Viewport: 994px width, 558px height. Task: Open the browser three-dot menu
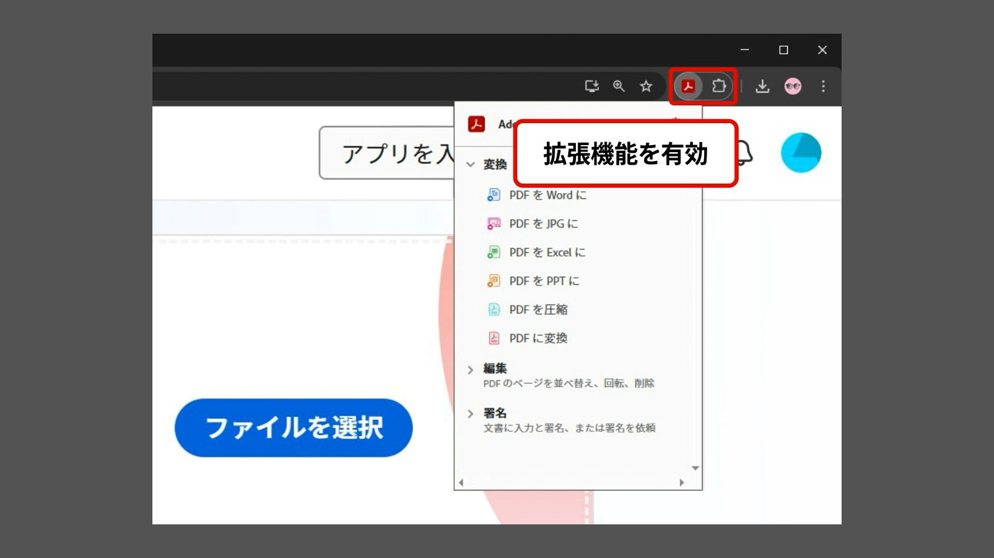823,86
